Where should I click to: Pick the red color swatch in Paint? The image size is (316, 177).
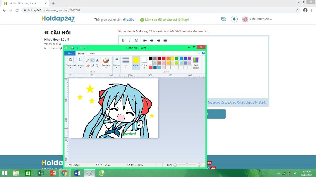[164, 59]
